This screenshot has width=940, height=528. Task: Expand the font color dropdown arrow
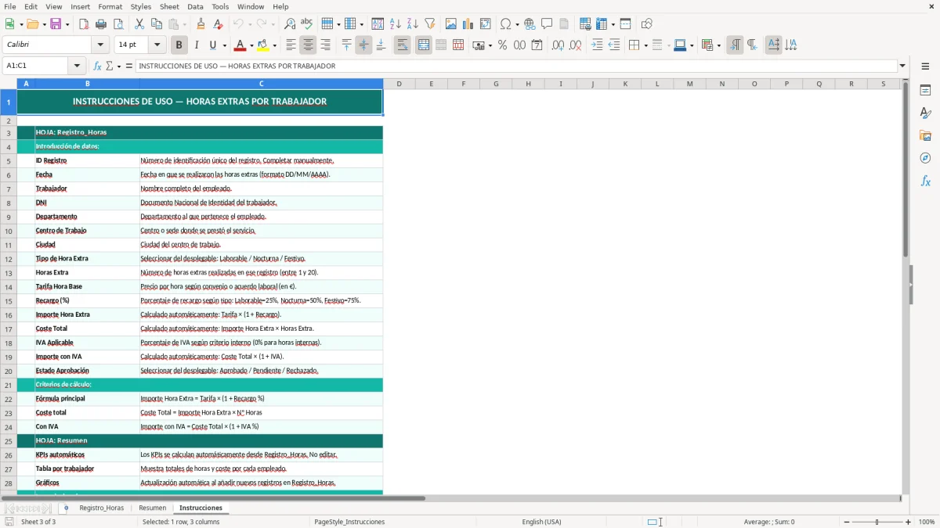coord(251,45)
